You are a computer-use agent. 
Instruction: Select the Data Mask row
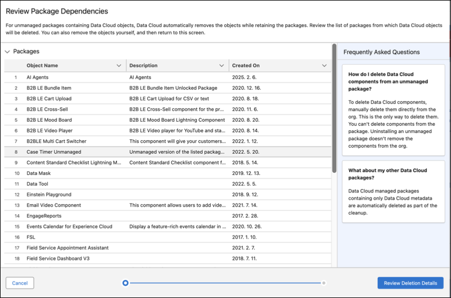pyautogui.click(x=168, y=173)
